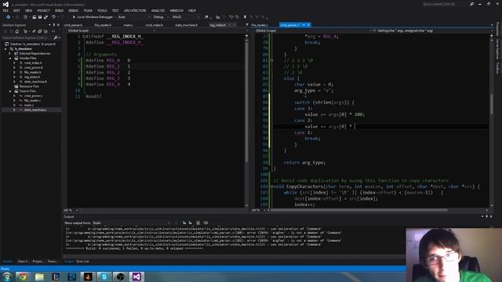Image resolution: width=502 pixels, height=282 pixels.
Task: Open the ANALYZE menu
Action: point(158,10)
